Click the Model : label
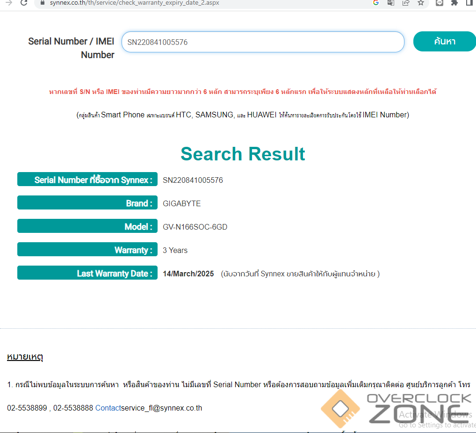 click(87, 226)
